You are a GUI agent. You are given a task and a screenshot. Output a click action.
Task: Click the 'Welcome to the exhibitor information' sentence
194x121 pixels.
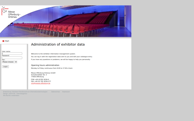[x=53, y=54]
